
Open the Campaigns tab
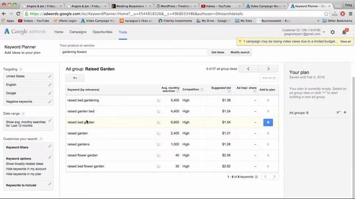click(78, 32)
